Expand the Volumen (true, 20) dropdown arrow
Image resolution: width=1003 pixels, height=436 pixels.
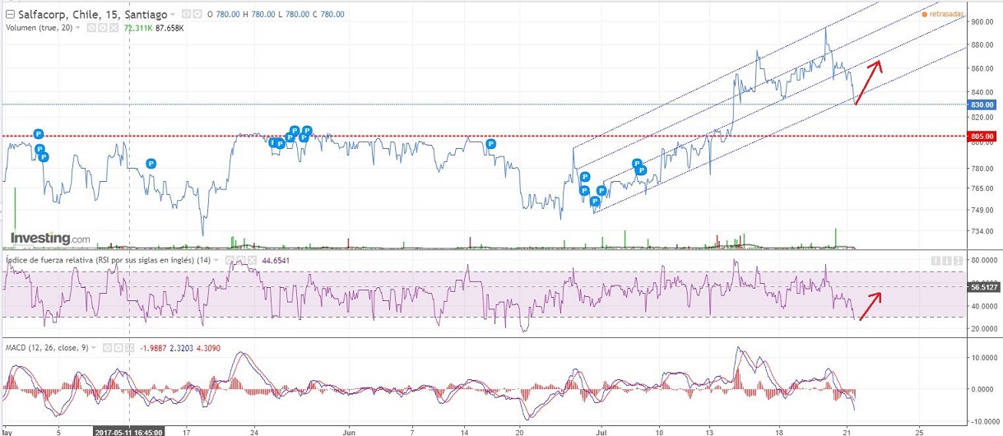pyautogui.click(x=77, y=28)
